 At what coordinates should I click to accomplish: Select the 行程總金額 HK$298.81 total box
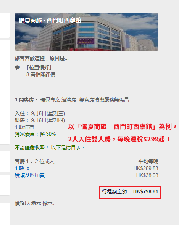[x=130, y=192]
